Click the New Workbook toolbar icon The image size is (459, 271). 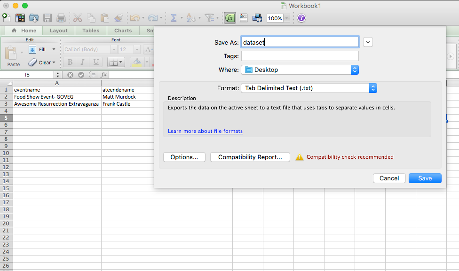(x=6, y=18)
